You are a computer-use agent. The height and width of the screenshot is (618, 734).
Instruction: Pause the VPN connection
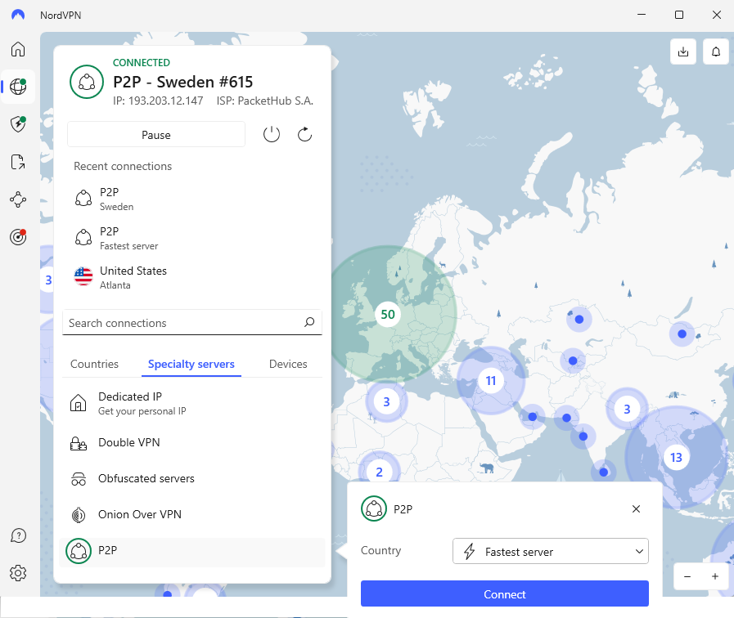[155, 135]
